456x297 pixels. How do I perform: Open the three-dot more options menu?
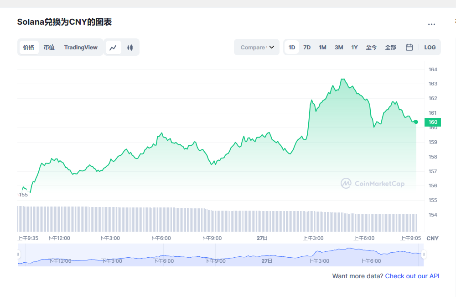(431, 24)
